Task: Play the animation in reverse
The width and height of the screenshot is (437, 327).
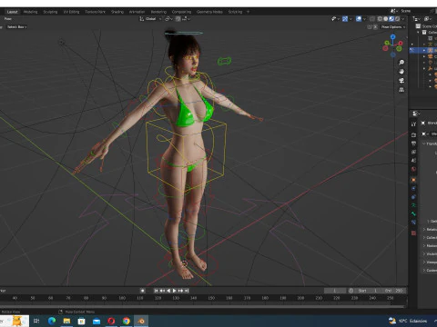Action: point(168,291)
